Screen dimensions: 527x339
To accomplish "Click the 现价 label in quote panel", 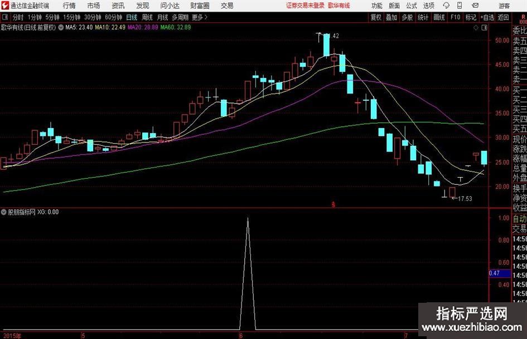I will pyautogui.click(x=520, y=139).
